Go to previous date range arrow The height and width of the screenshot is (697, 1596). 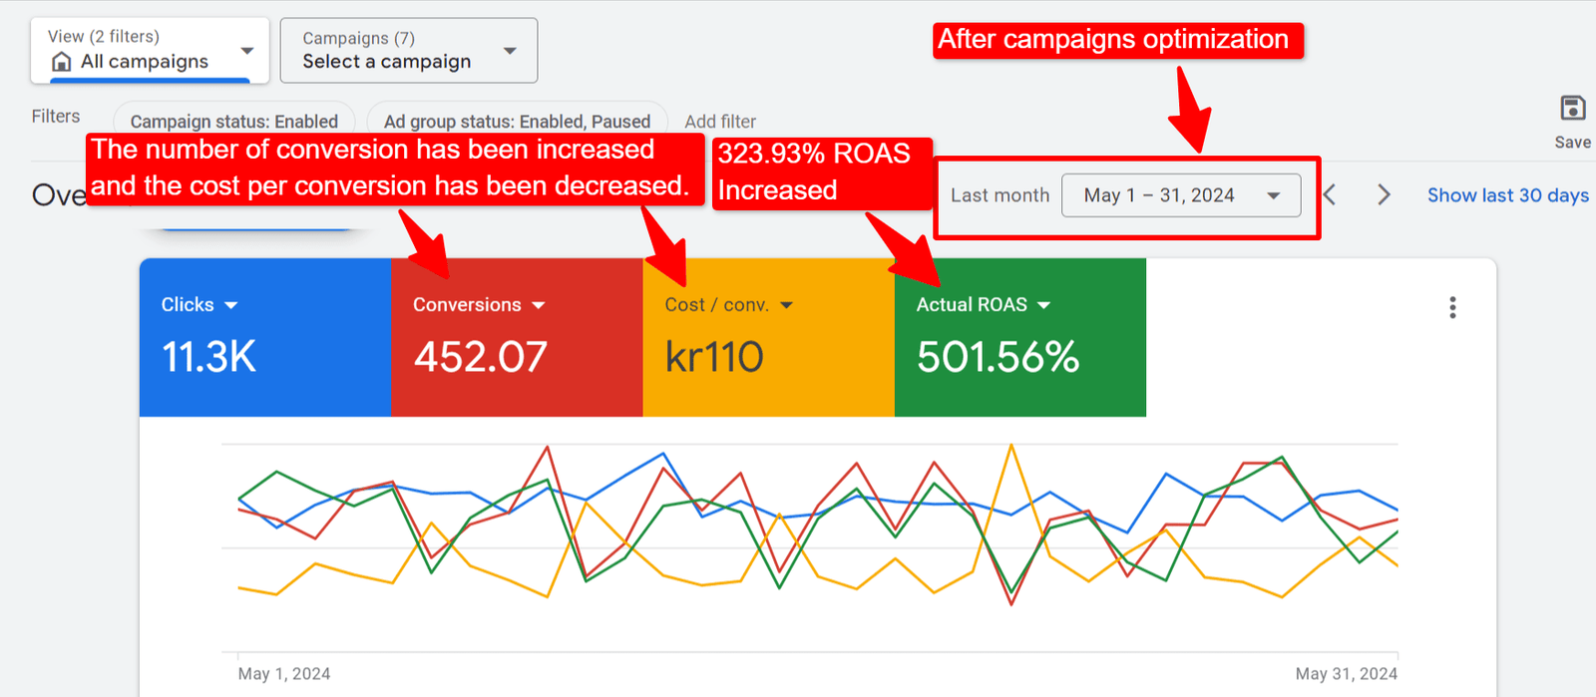coord(1331,194)
